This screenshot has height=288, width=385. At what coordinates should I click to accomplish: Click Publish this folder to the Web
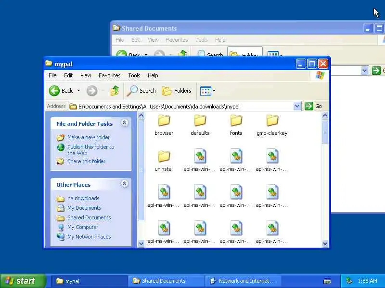(x=90, y=150)
